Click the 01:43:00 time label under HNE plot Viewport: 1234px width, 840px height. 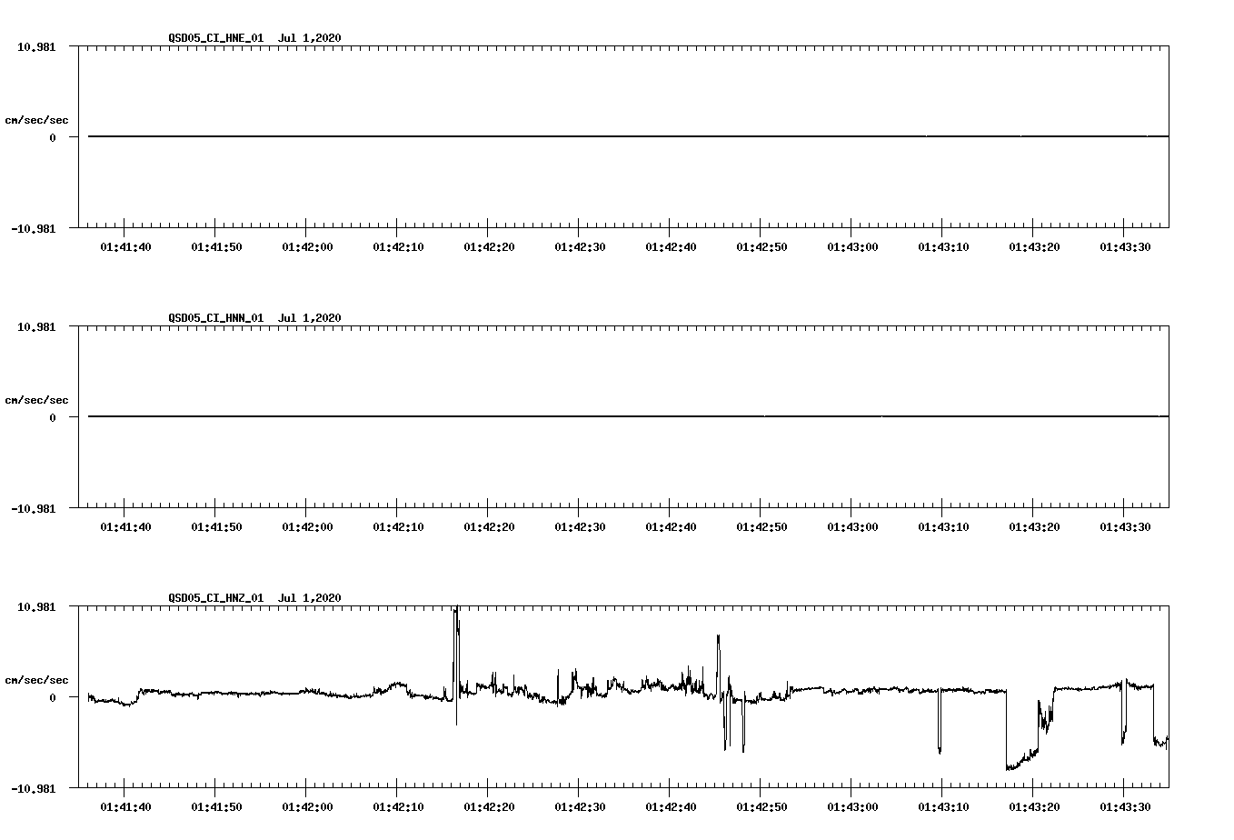[x=852, y=247]
